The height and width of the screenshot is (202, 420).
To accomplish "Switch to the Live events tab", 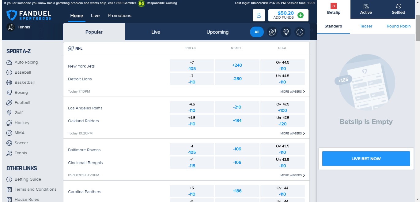I will click(156, 32).
